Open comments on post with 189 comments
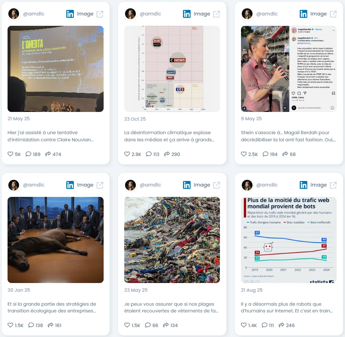 coord(28,154)
